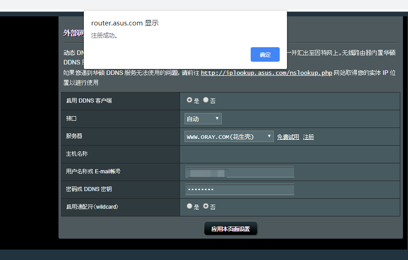The width and height of the screenshot is (408, 260).
Task: Open the iplookup.asus.com/nslookup.php link
Action: (267, 73)
